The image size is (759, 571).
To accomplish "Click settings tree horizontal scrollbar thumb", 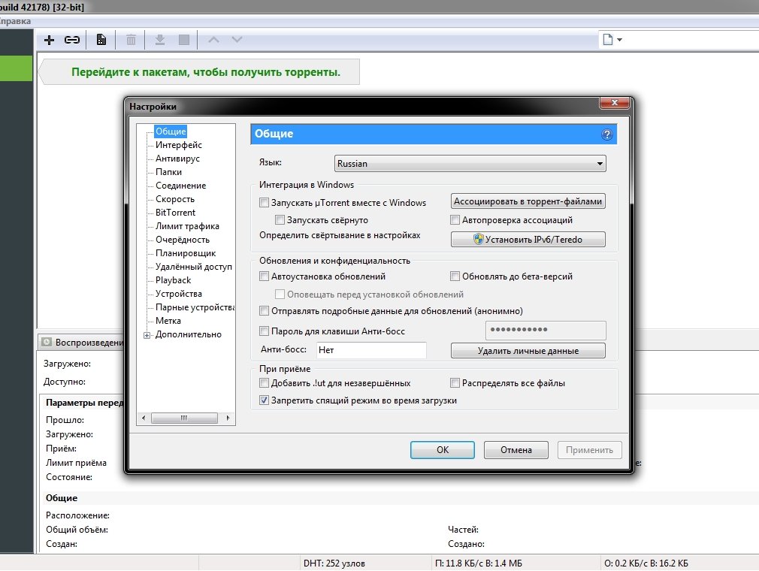I will click(184, 418).
